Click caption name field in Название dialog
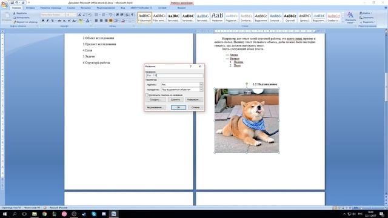The image size is (388, 218). (175, 75)
